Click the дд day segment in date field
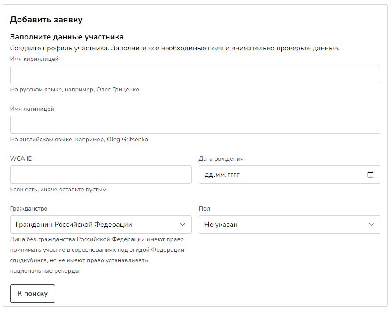The width and height of the screenshot is (391, 309). tap(209, 175)
